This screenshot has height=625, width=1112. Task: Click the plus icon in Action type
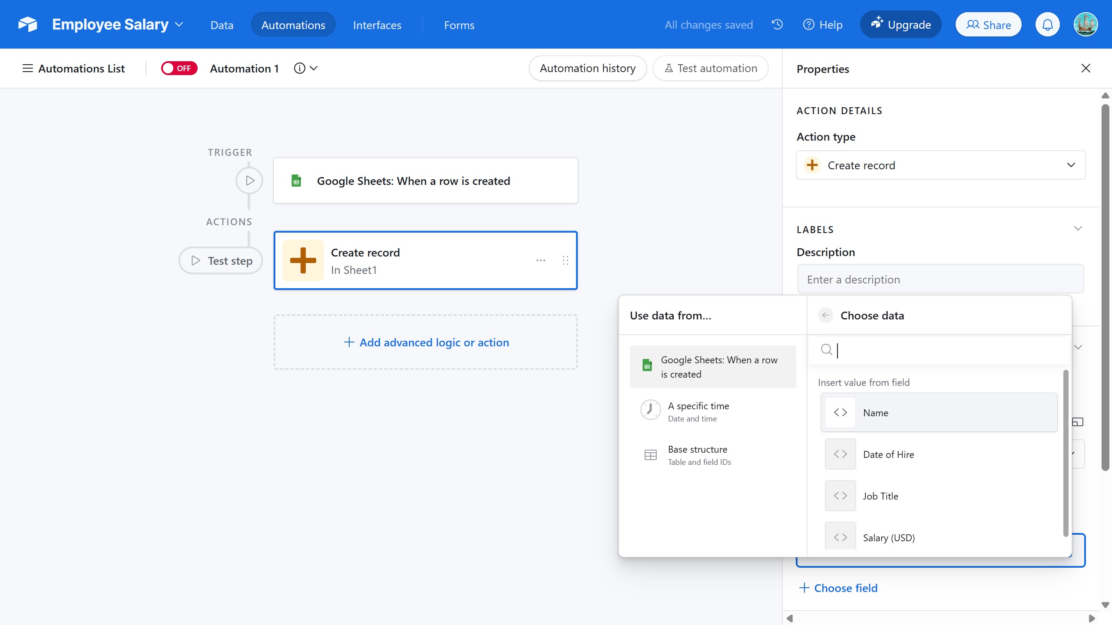pyautogui.click(x=812, y=165)
